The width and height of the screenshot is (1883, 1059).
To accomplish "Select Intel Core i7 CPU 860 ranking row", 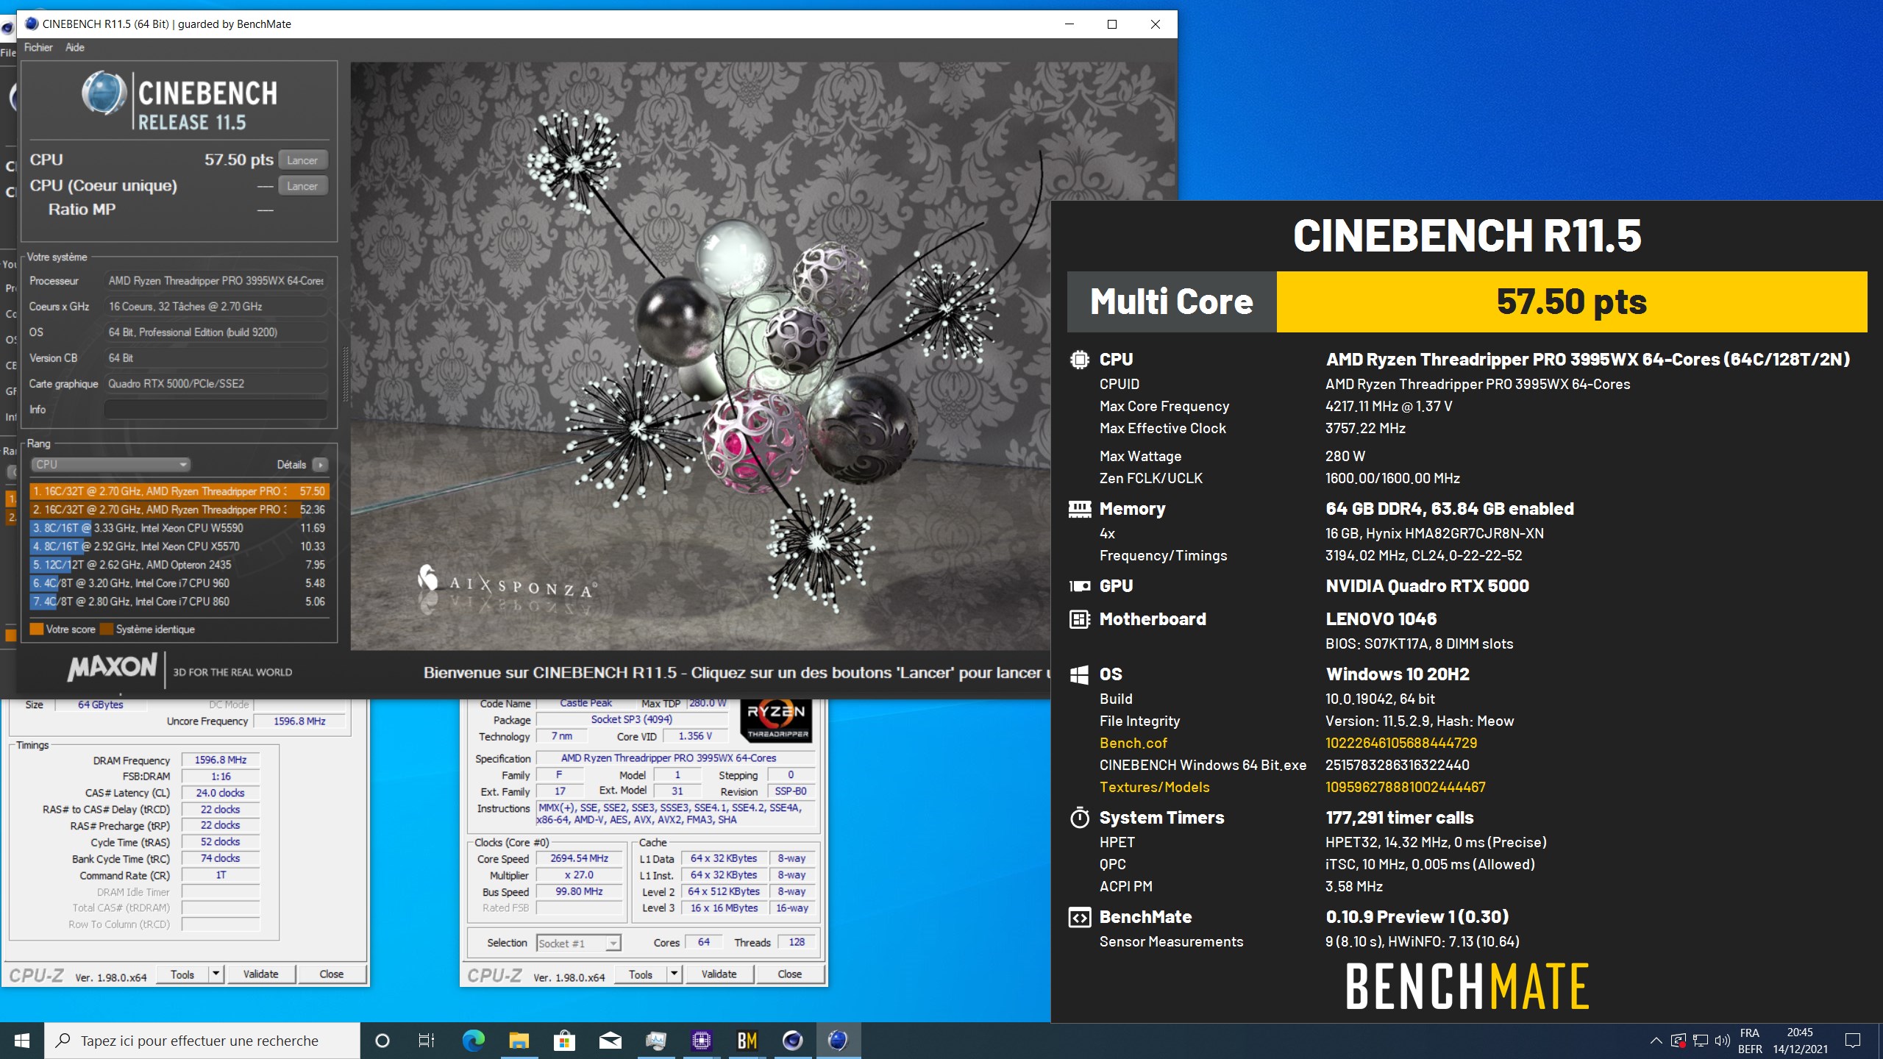I will click(x=179, y=602).
